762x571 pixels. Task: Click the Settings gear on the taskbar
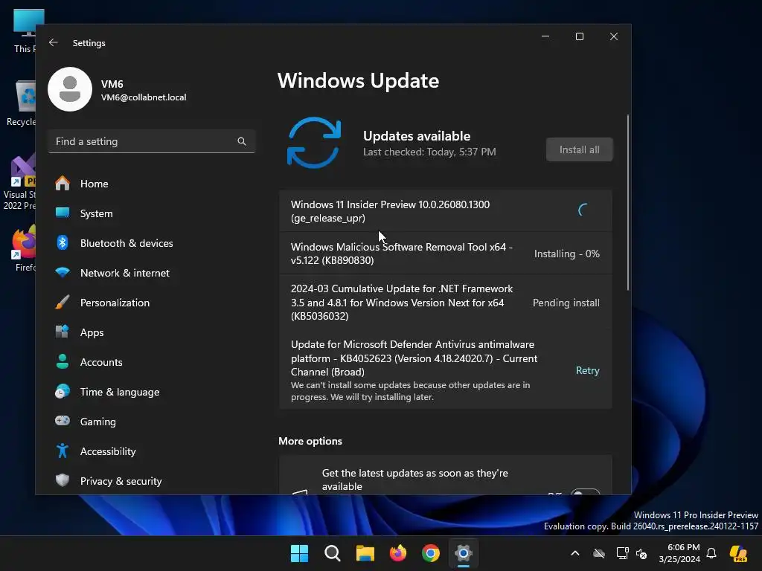[x=464, y=553]
